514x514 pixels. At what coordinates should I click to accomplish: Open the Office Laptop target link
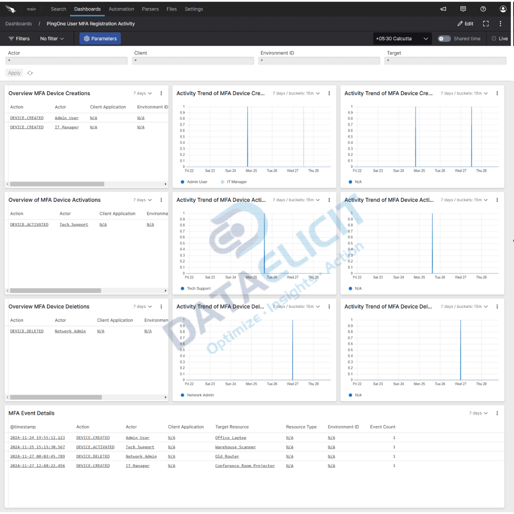(230, 437)
